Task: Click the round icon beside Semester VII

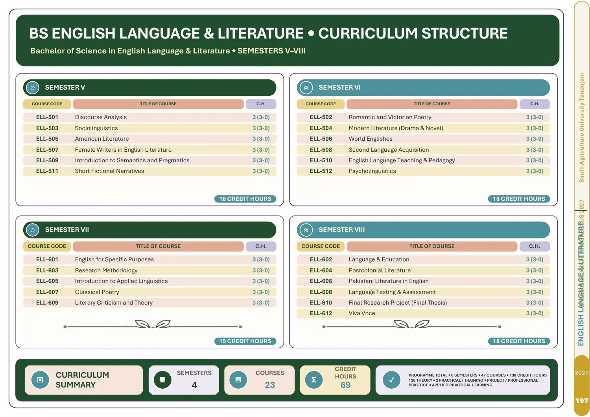Action: point(33,230)
